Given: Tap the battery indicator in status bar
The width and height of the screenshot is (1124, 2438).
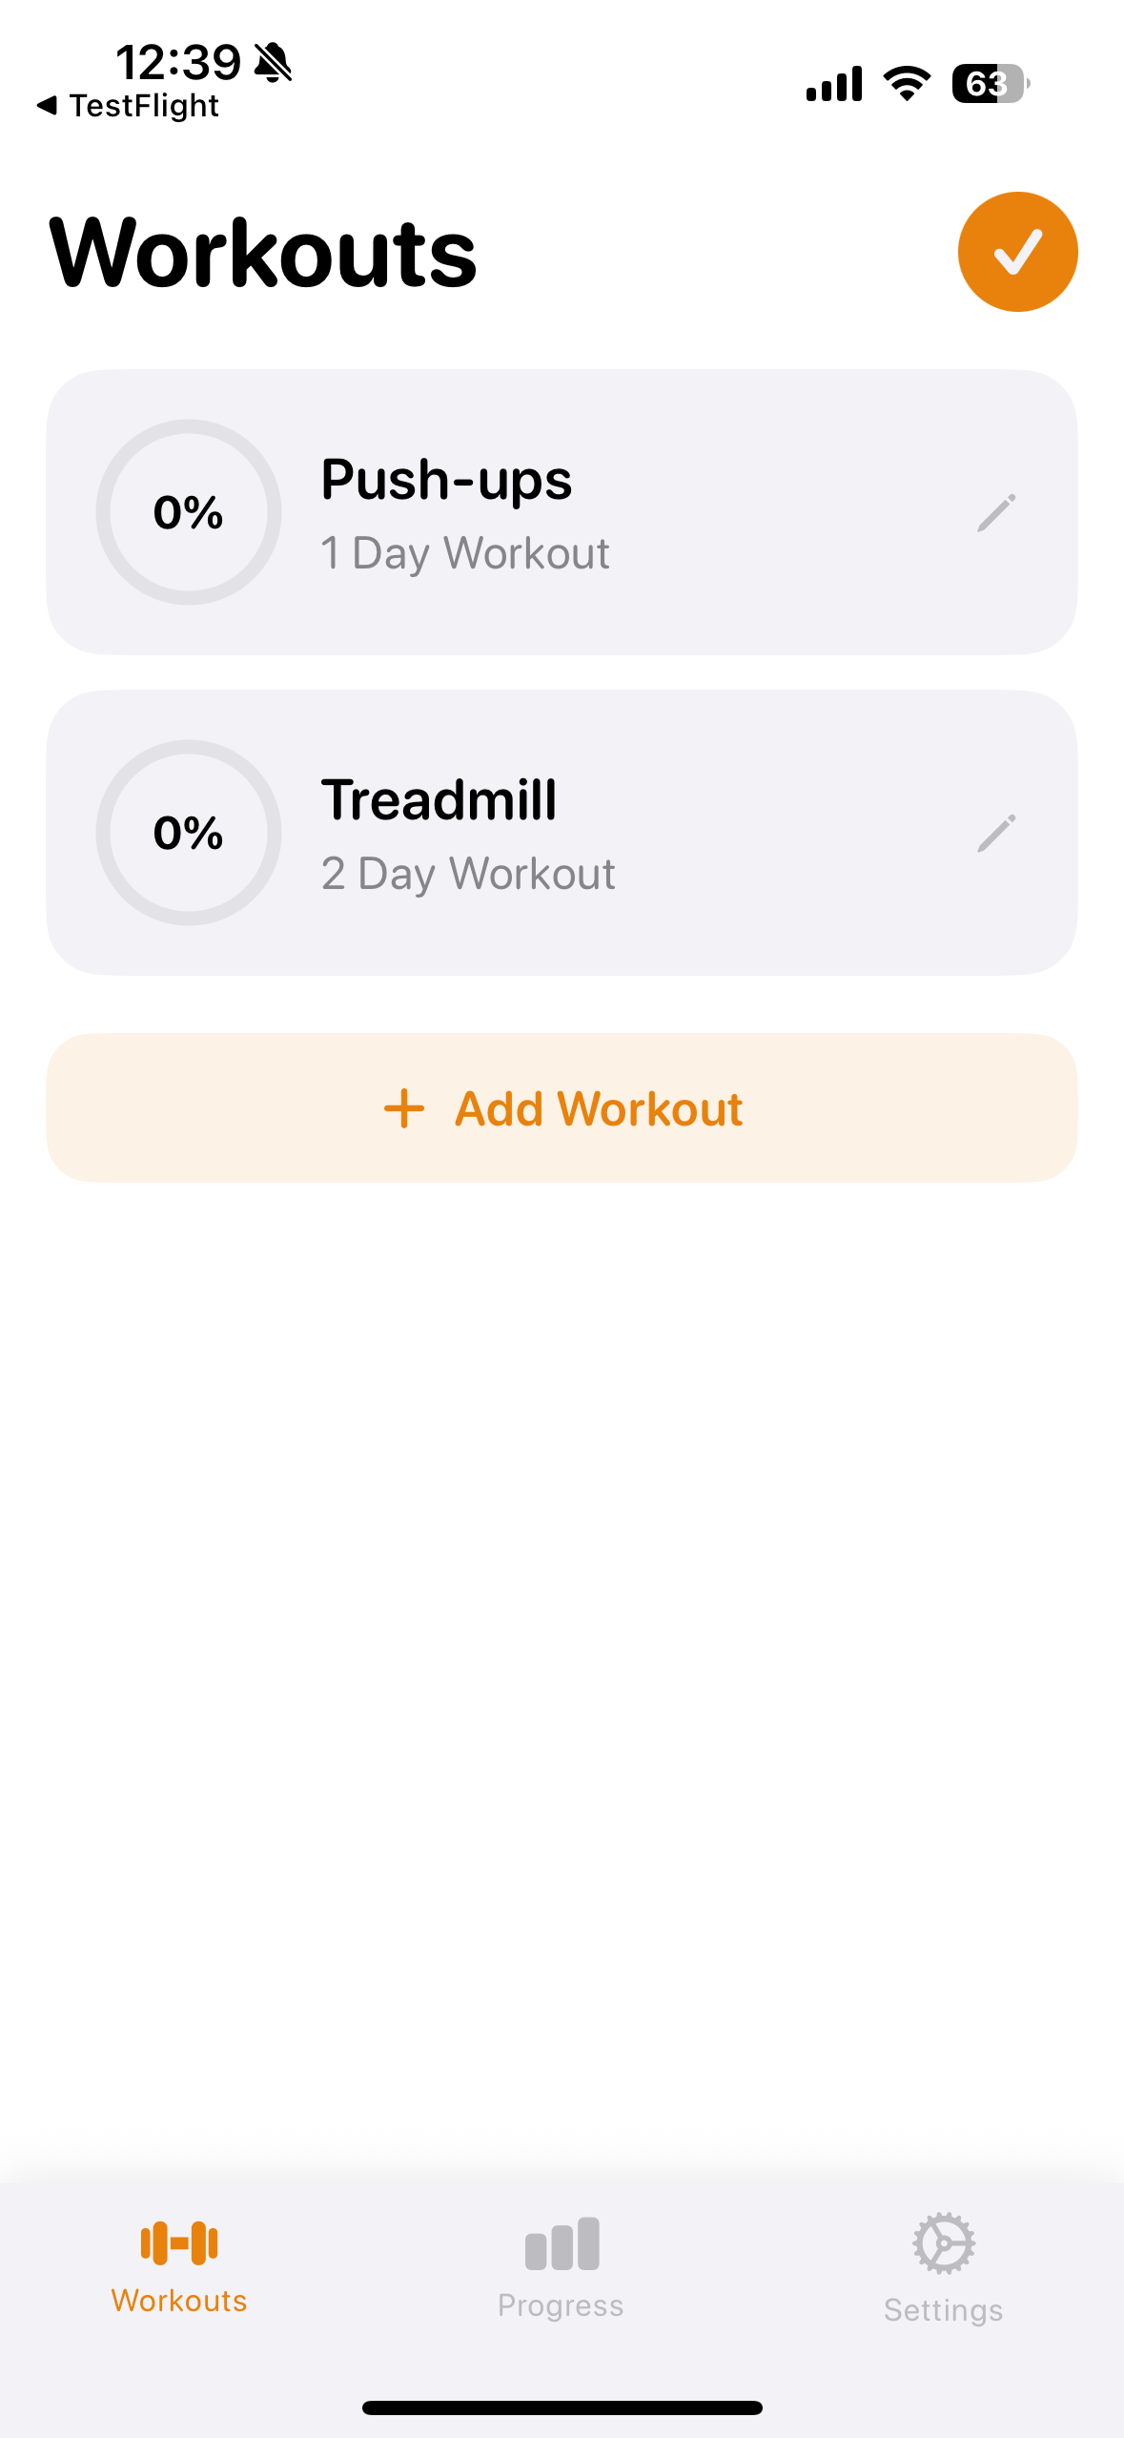Looking at the screenshot, I should click(990, 84).
